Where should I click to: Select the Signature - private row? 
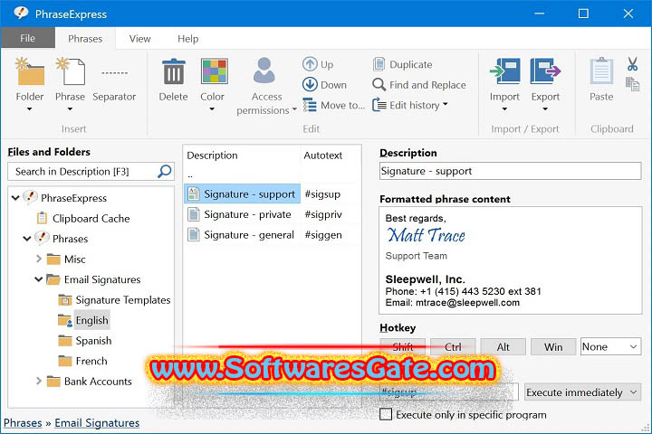[242, 214]
